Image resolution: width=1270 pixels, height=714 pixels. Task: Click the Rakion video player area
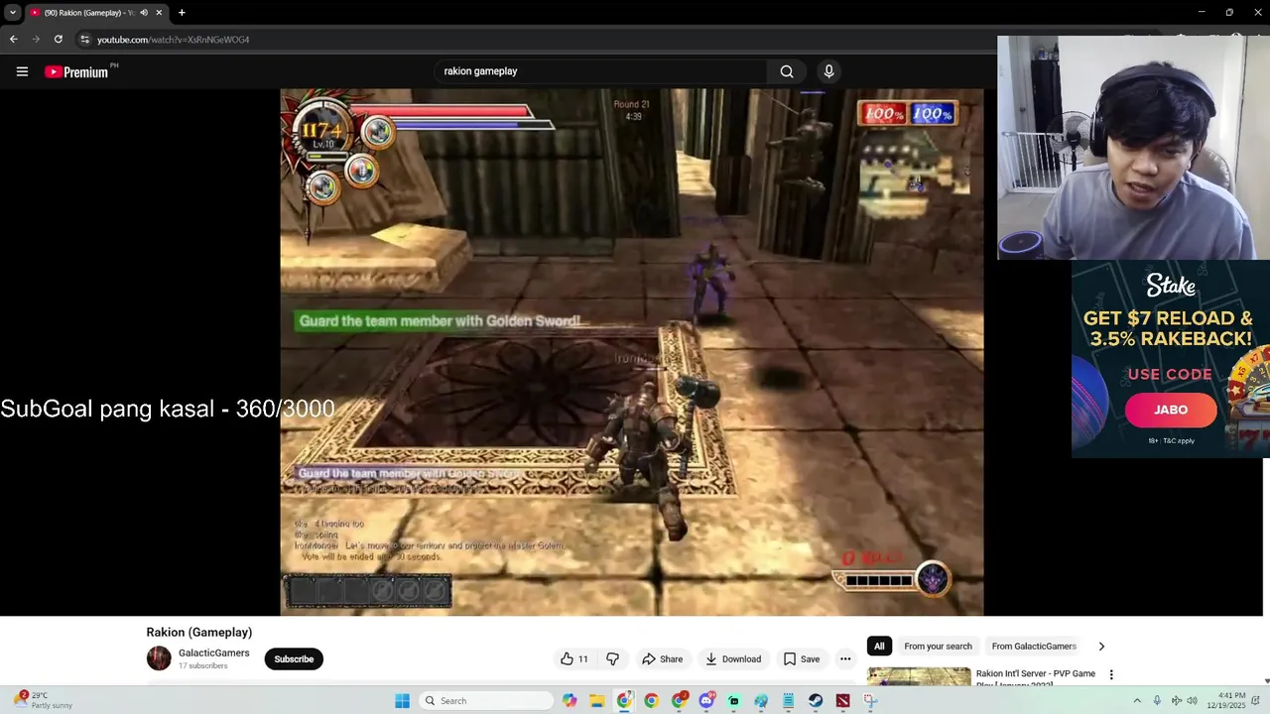click(631, 352)
